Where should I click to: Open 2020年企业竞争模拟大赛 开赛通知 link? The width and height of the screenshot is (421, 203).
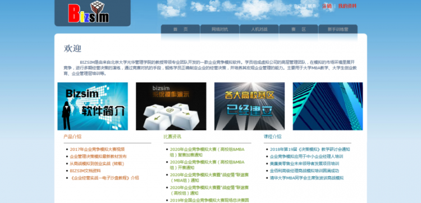[207, 165]
